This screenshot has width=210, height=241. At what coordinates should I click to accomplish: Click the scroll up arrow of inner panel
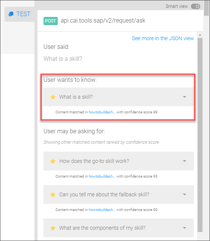click(200, 35)
